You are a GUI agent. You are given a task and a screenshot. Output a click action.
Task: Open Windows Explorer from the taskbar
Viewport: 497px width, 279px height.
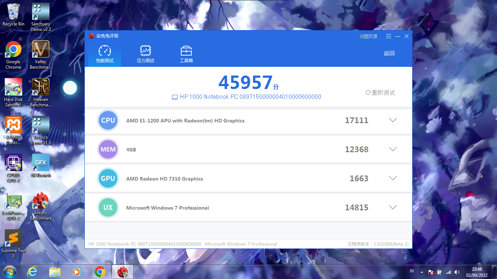(55, 272)
